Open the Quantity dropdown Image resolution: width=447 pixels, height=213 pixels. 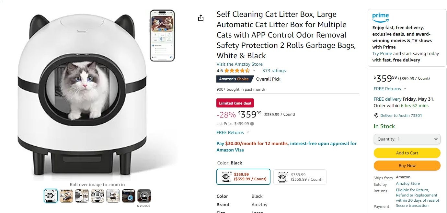[x=407, y=139]
